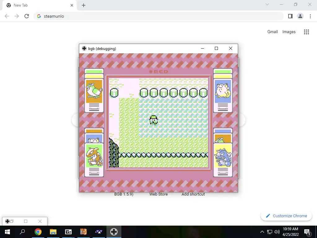The image size is (317, 238).
Task: Open the volume tray icon
Action: click(277, 232)
